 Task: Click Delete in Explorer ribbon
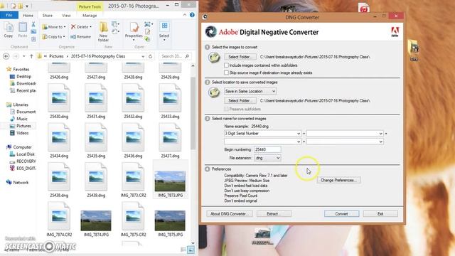click(81, 27)
